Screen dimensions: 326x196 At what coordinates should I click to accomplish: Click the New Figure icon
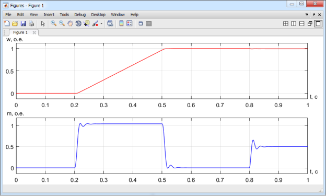pos(7,24)
